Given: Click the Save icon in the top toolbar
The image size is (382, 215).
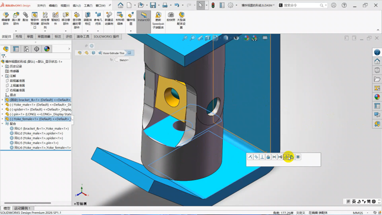Looking at the screenshot, I should click(x=153, y=5).
